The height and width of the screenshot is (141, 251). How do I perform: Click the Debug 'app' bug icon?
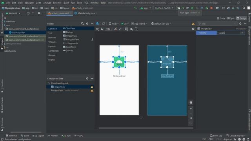coord(192,8)
